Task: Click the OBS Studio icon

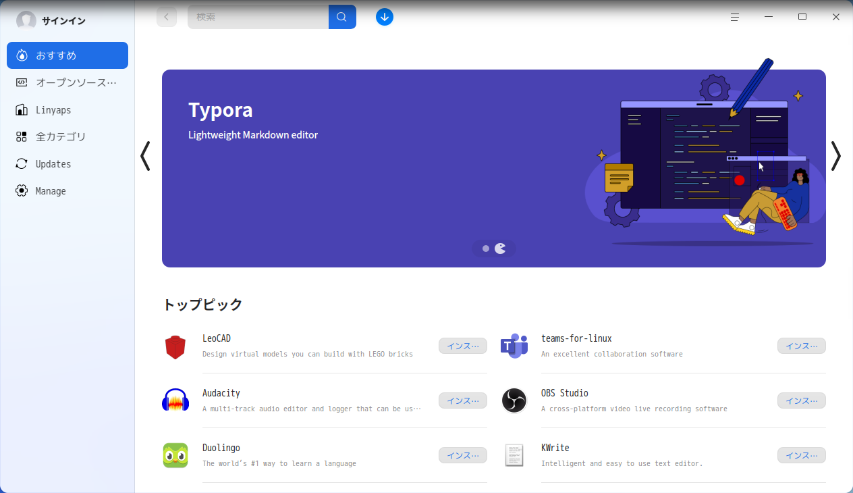Action: point(514,400)
